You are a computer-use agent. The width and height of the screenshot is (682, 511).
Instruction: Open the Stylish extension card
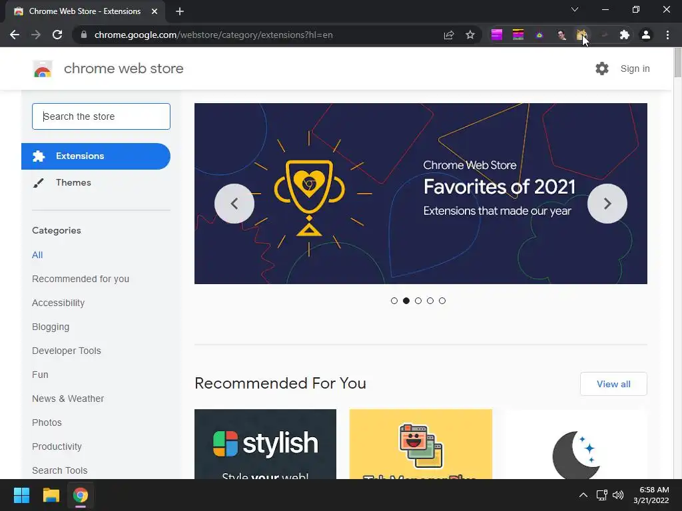coord(265,444)
